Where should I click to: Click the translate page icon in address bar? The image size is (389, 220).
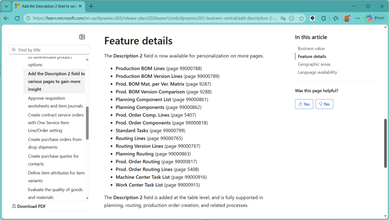click(x=283, y=18)
